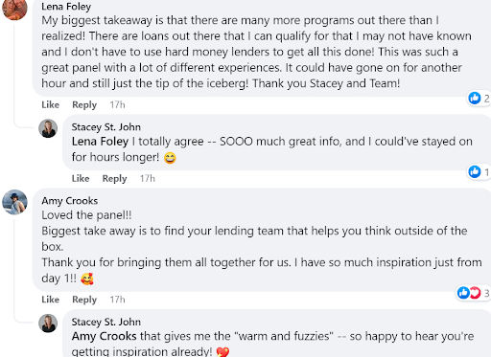View heart reactions on Amy Crooks' comment
Screen dimensions: 491x357
tap(475, 293)
